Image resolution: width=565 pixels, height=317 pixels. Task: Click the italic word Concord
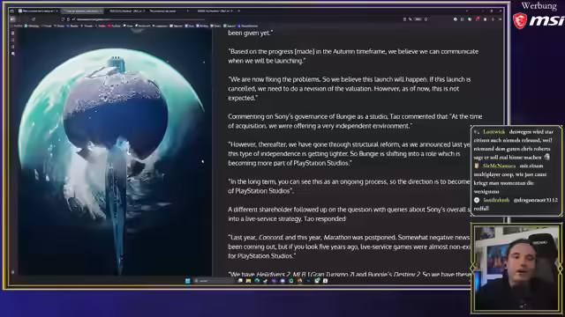[x=271, y=238]
